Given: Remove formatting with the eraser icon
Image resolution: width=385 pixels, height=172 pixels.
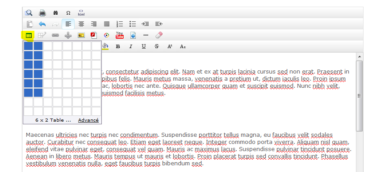Looking at the screenshot, I should click(x=159, y=35).
